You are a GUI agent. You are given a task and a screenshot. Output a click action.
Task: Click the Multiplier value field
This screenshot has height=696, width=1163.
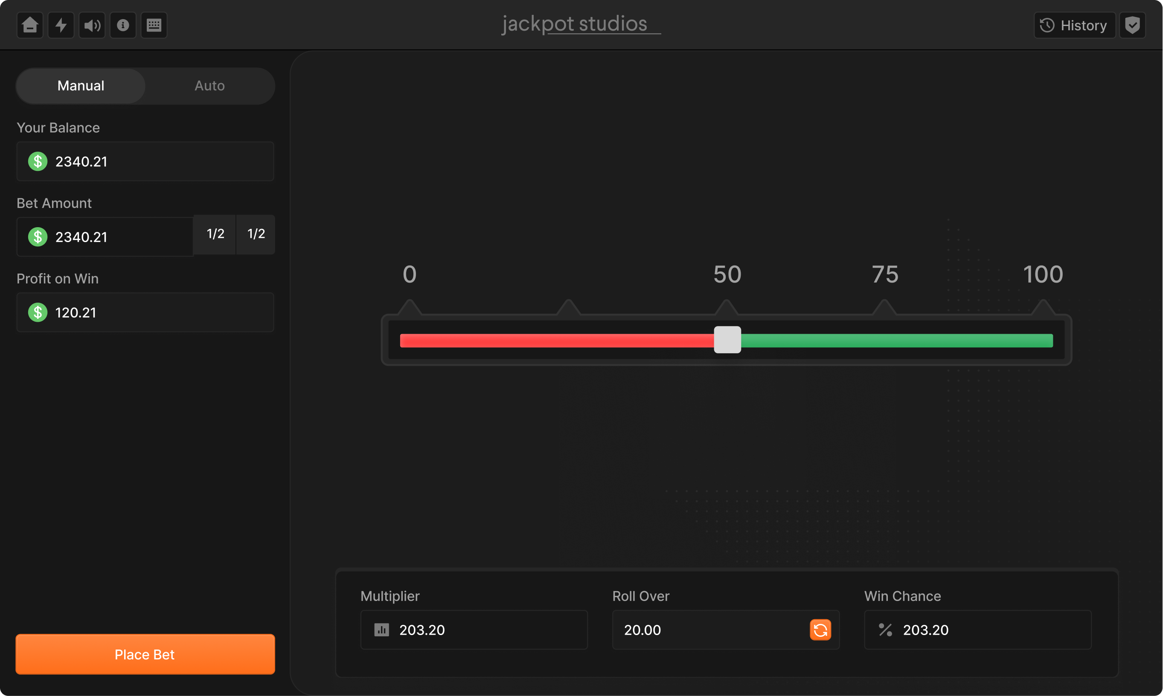473,630
